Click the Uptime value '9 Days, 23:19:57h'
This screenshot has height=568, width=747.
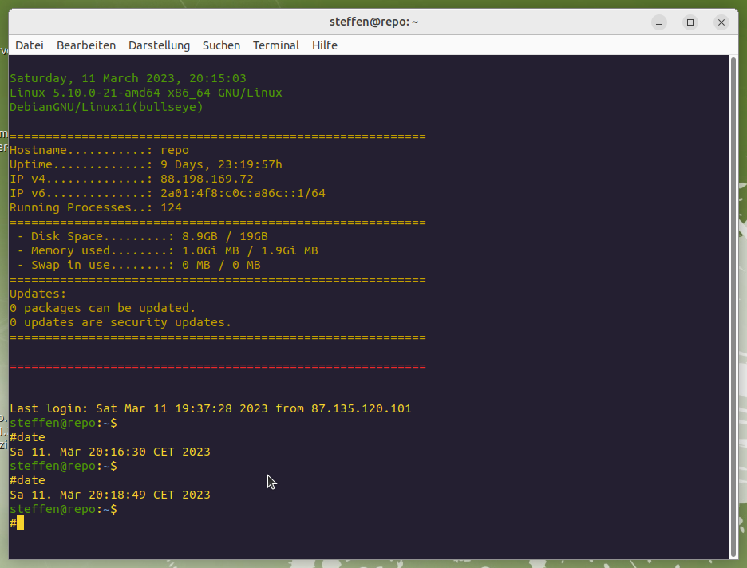[x=222, y=164]
